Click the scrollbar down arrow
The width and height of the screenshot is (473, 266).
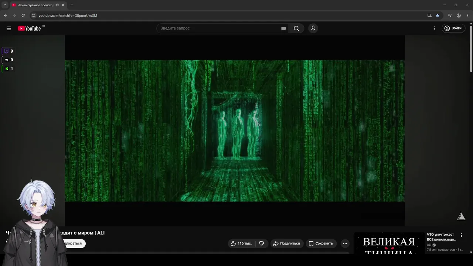[471, 252]
